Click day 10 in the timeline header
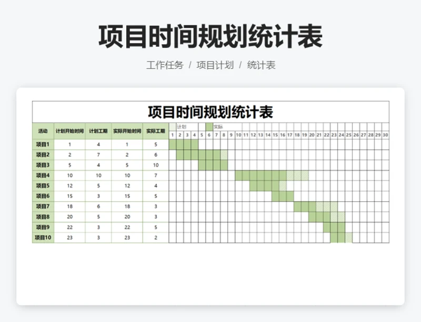 point(239,135)
